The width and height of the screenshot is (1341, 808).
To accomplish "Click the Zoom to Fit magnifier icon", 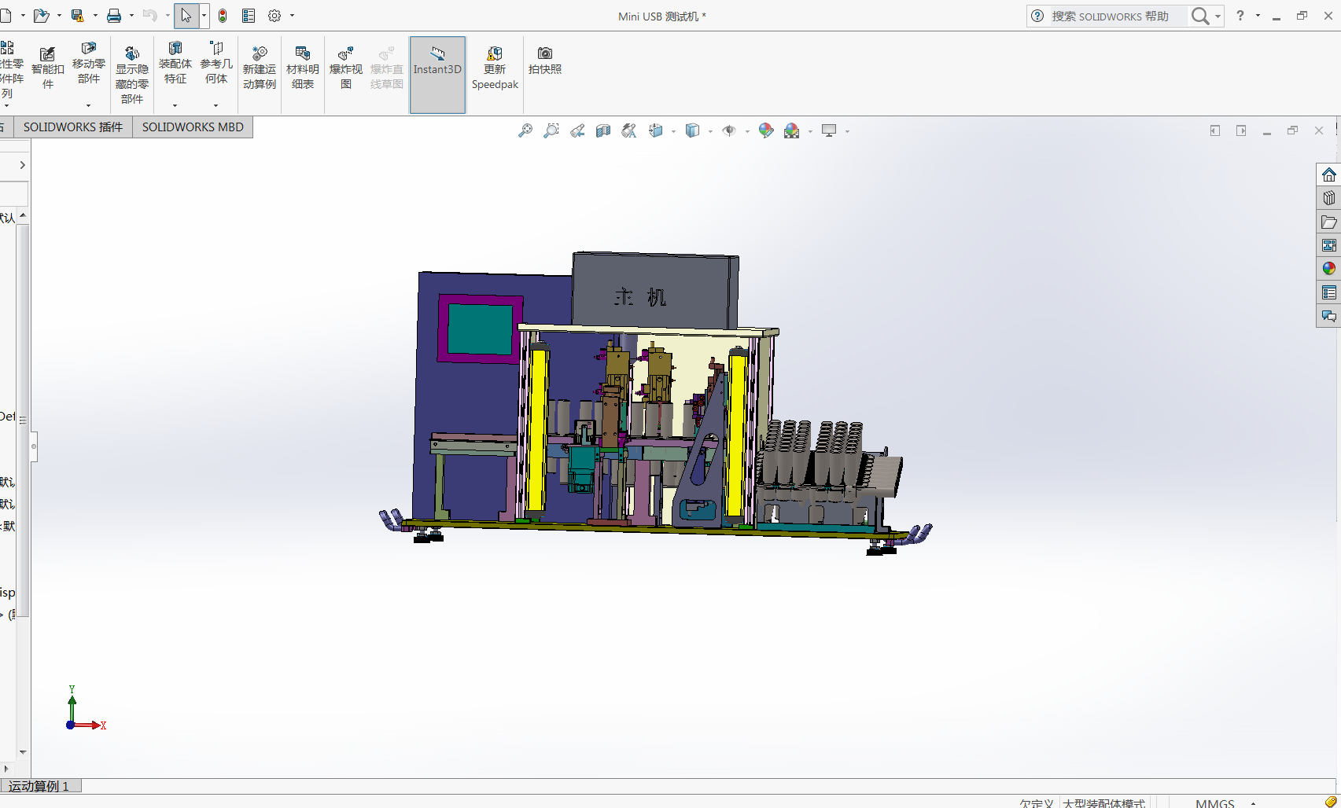I will tap(525, 131).
